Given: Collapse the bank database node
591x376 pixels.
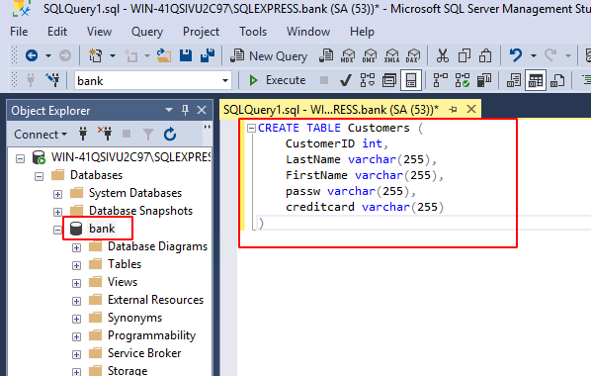Looking at the screenshot, I should 57,230.
